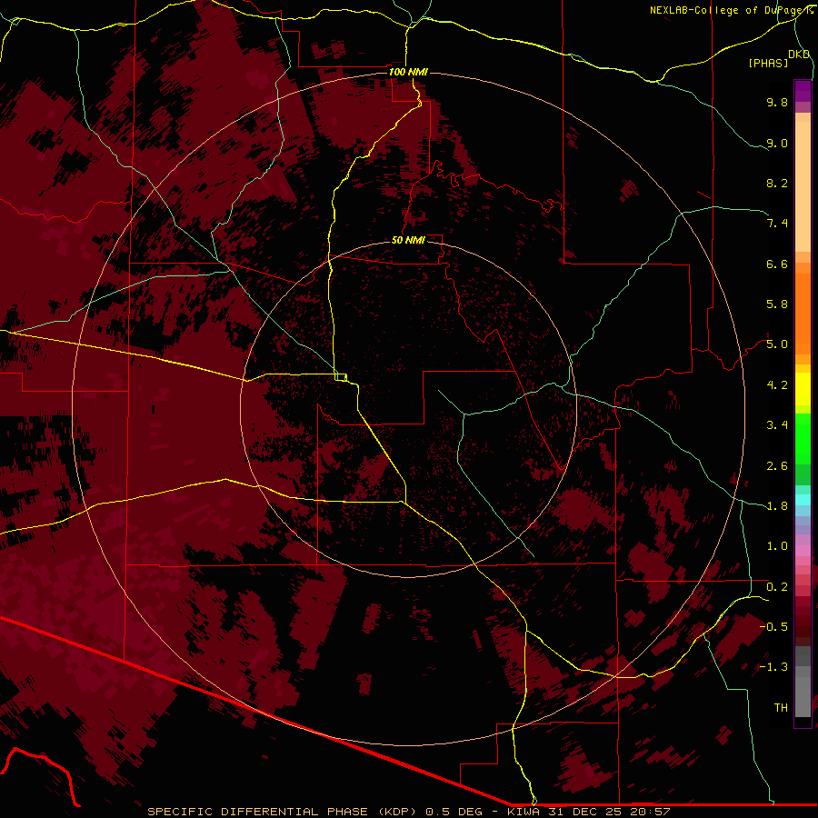Click the 2.6 legend label
Screen dimensions: 818x818
point(777,466)
